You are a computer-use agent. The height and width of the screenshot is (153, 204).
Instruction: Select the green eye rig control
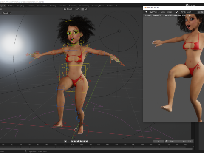[x=73, y=33]
